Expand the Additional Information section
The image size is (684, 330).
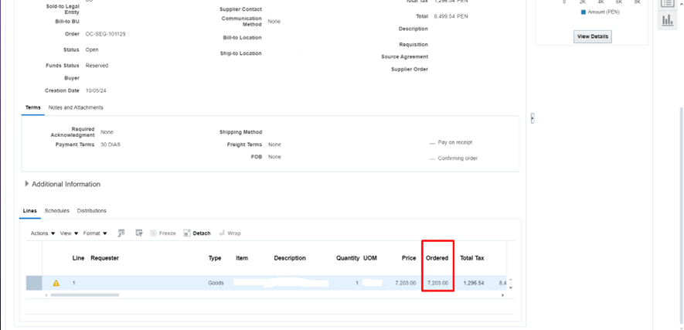[x=27, y=184]
